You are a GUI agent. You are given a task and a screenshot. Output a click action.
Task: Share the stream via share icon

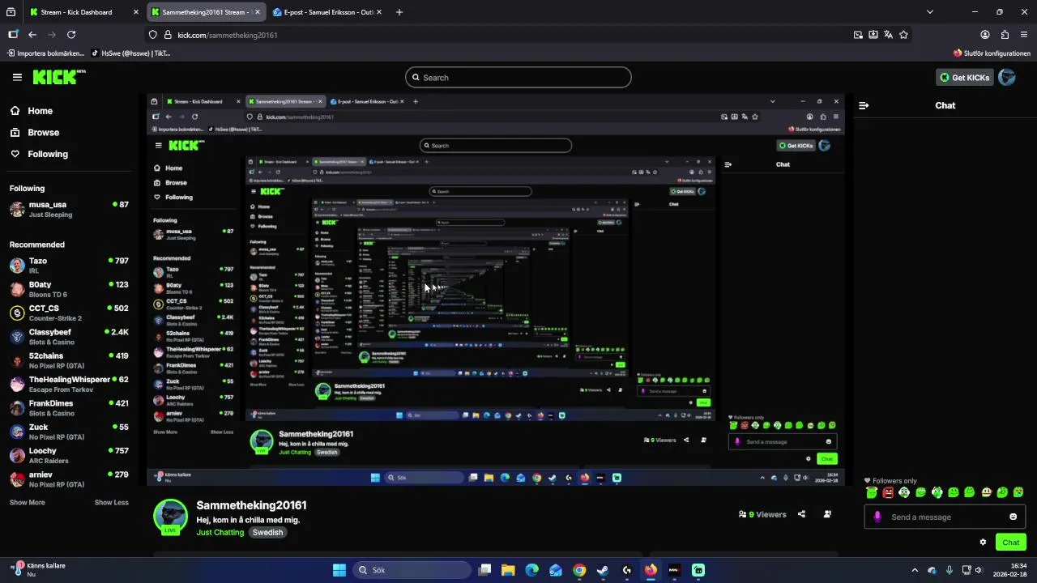[x=801, y=514]
